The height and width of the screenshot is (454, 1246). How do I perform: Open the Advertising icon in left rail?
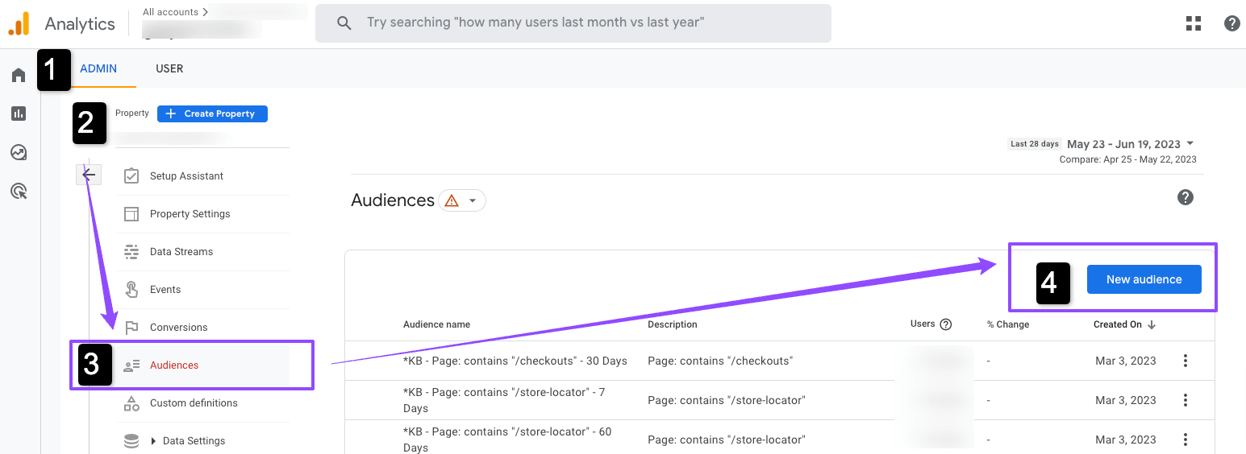[19, 191]
